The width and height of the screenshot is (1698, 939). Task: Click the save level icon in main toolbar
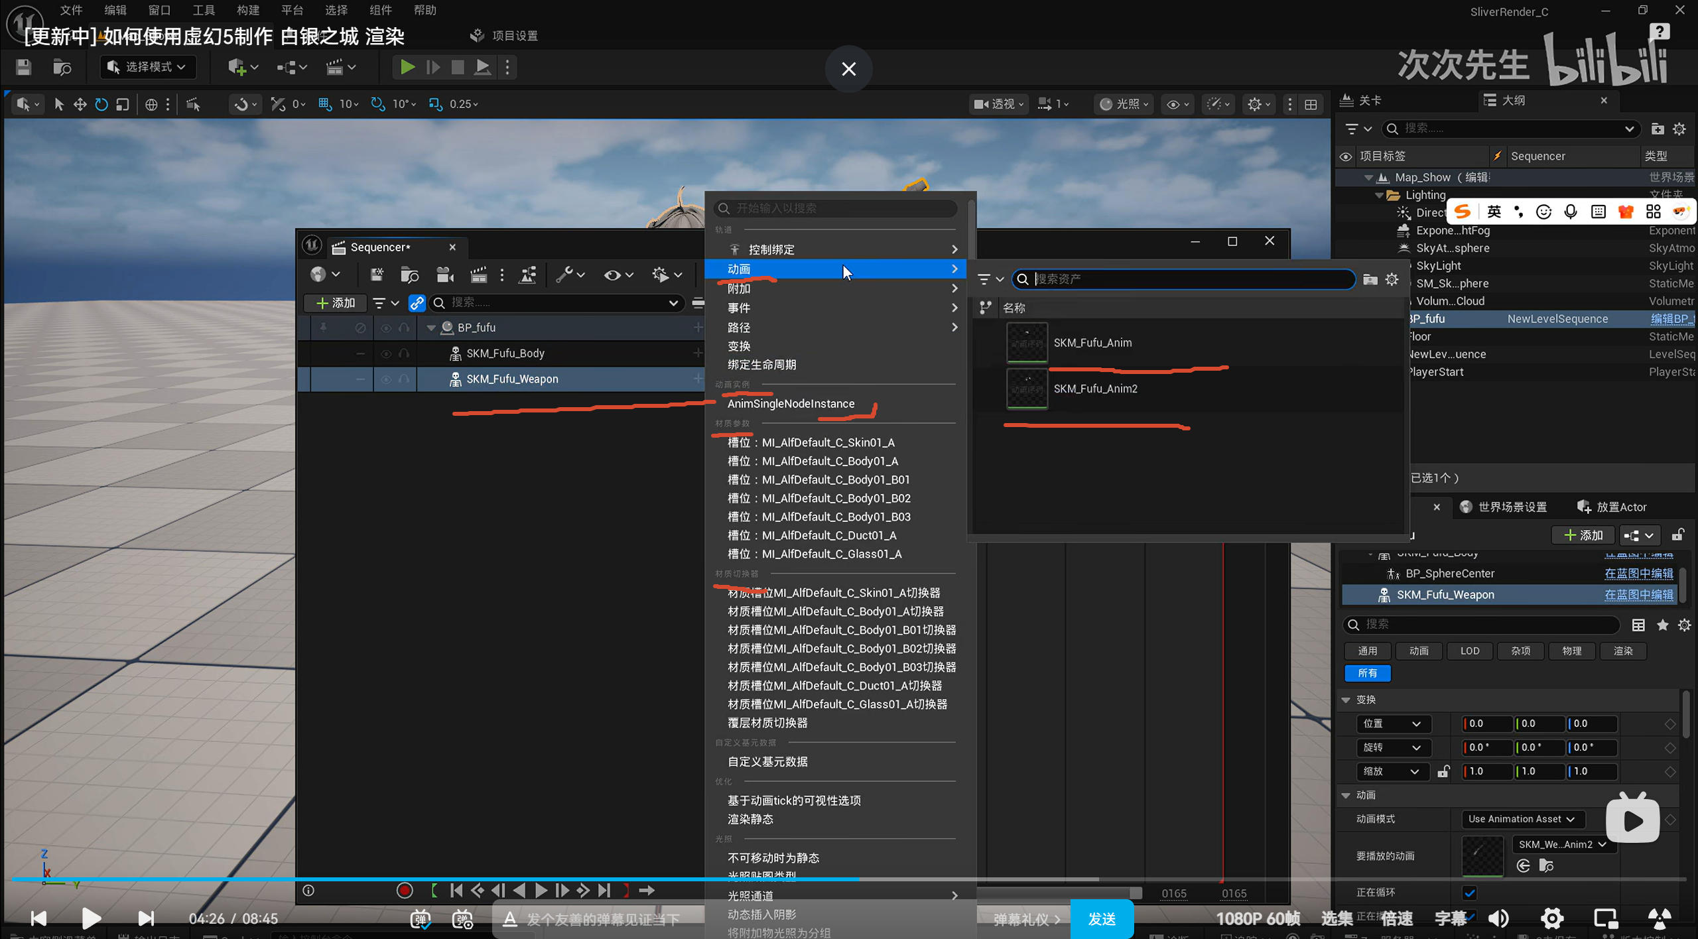pyautogui.click(x=24, y=67)
